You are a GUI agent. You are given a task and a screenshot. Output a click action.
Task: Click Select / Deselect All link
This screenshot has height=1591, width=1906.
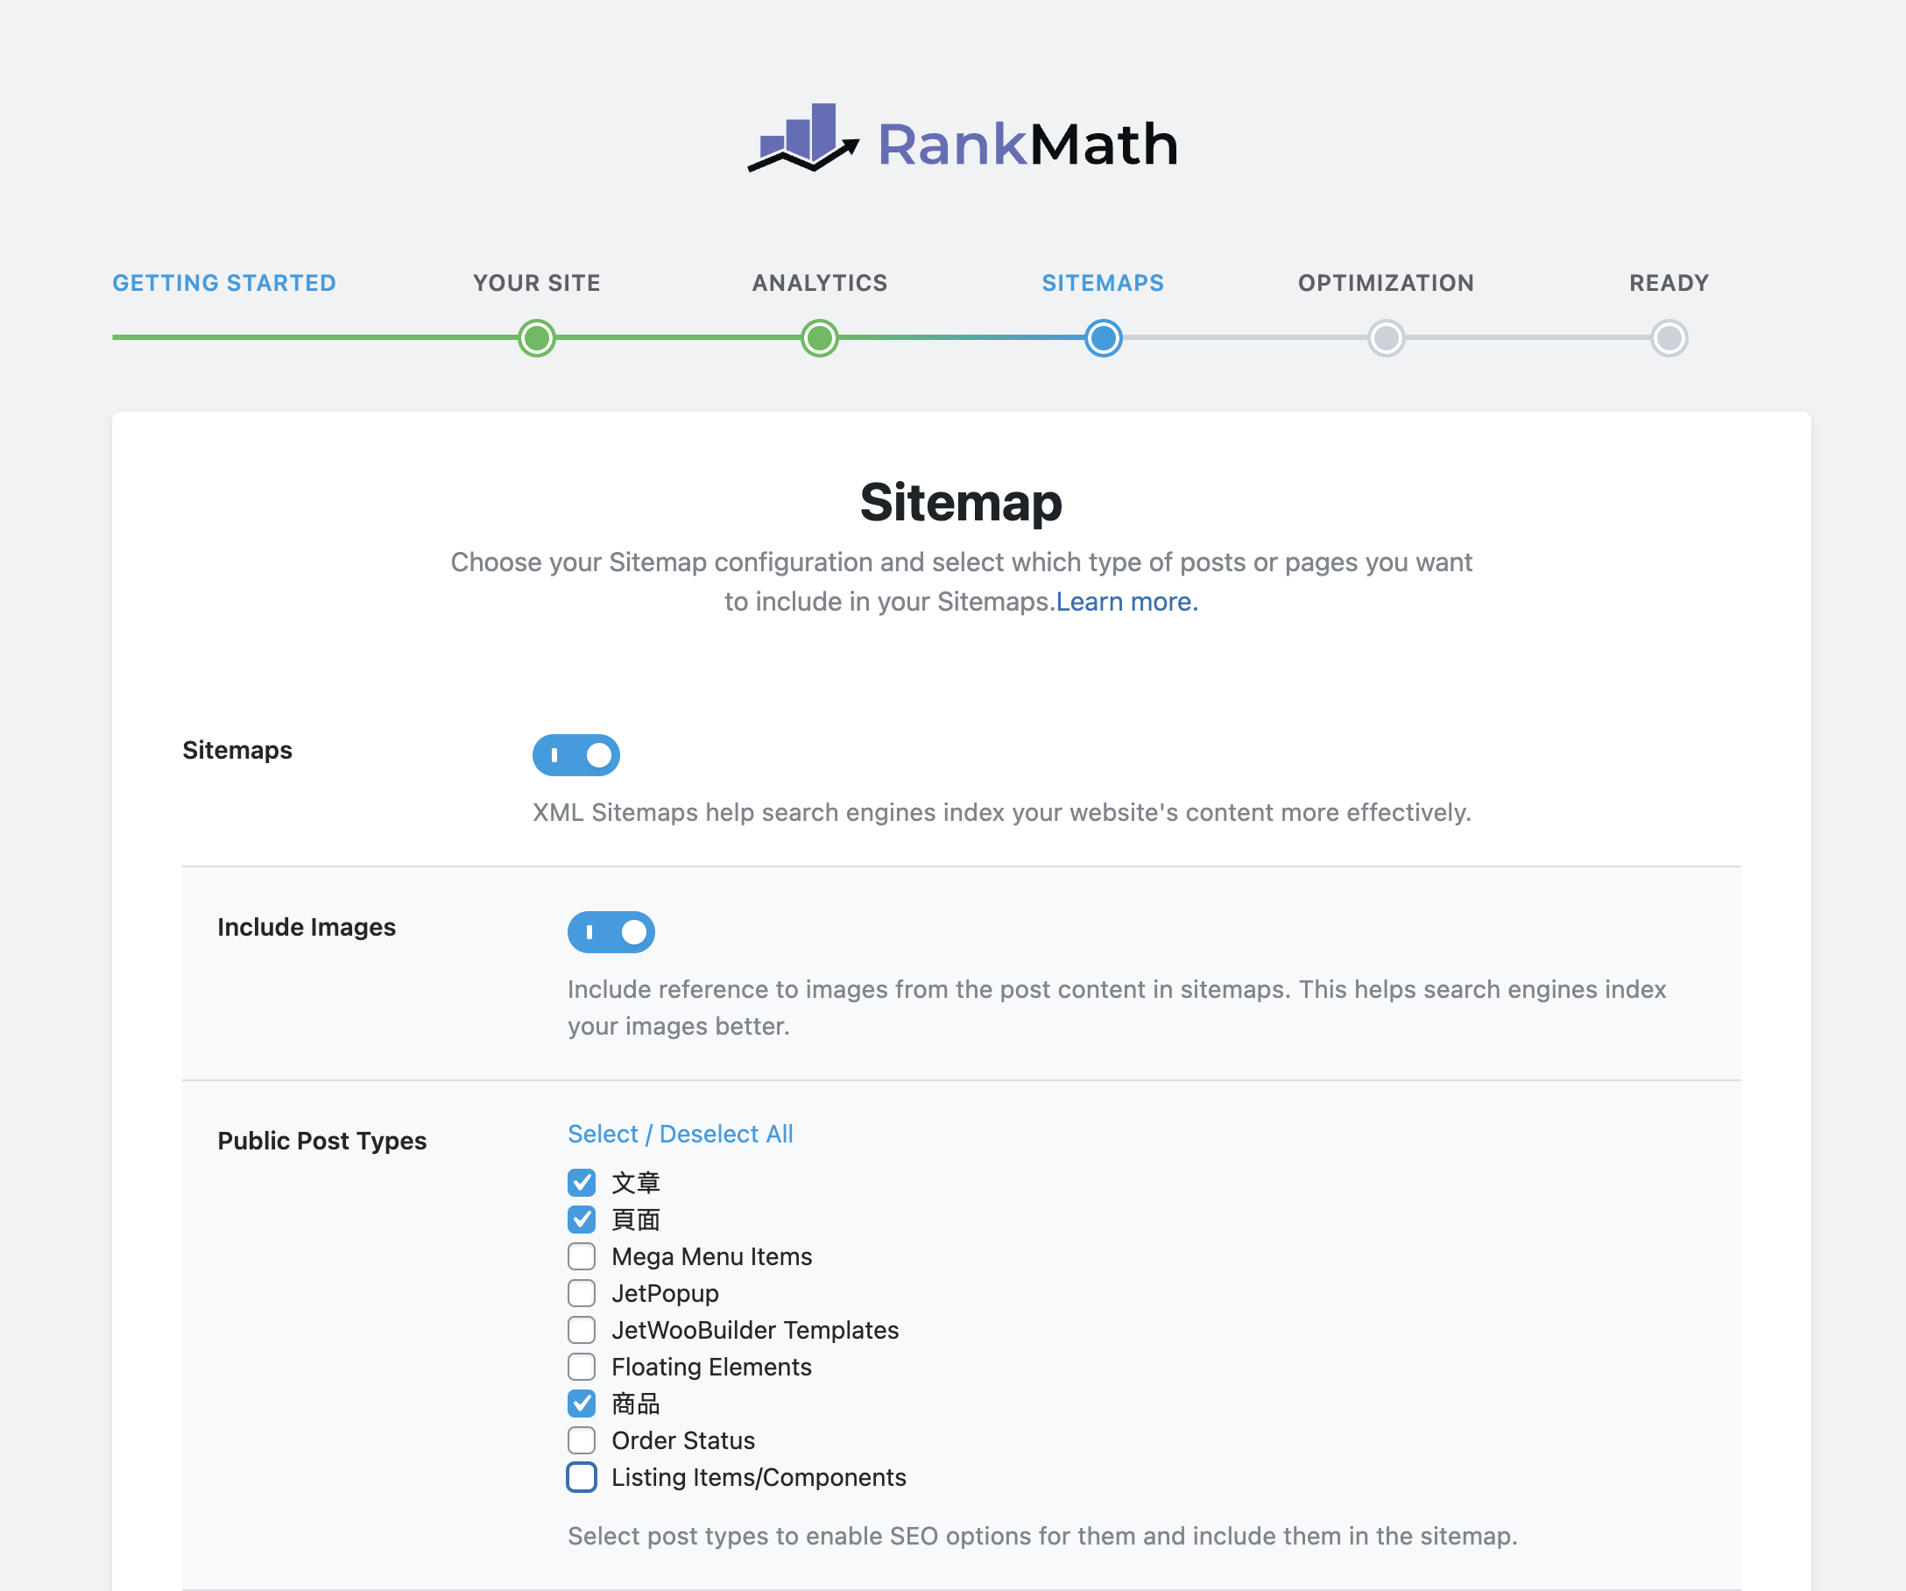(x=680, y=1134)
